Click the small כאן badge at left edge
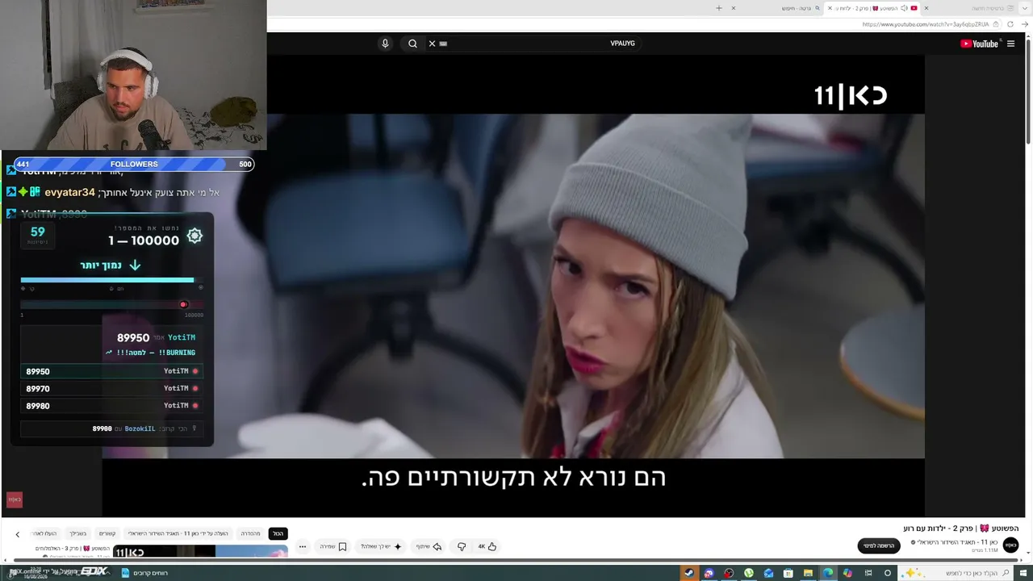This screenshot has width=1033, height=581. point(14,499)
